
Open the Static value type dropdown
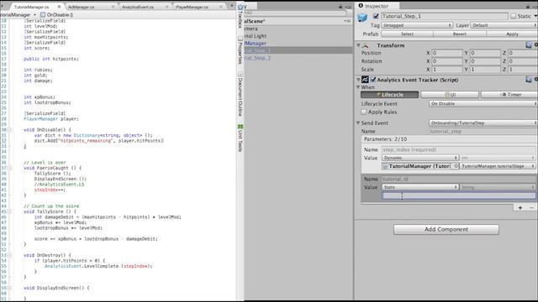coord(420,187)
